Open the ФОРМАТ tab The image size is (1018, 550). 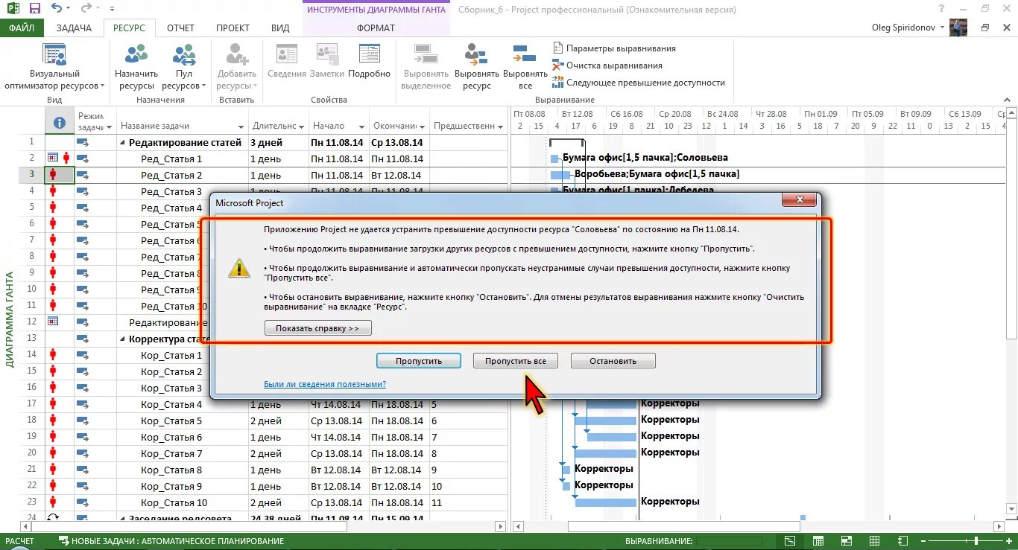point(376,28)
